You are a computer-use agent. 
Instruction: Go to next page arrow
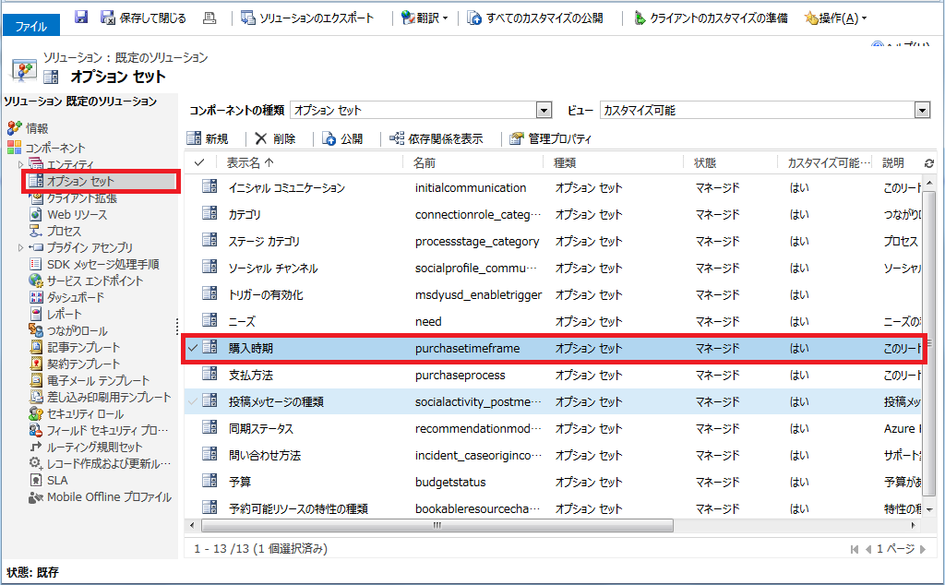click(922, 549)
